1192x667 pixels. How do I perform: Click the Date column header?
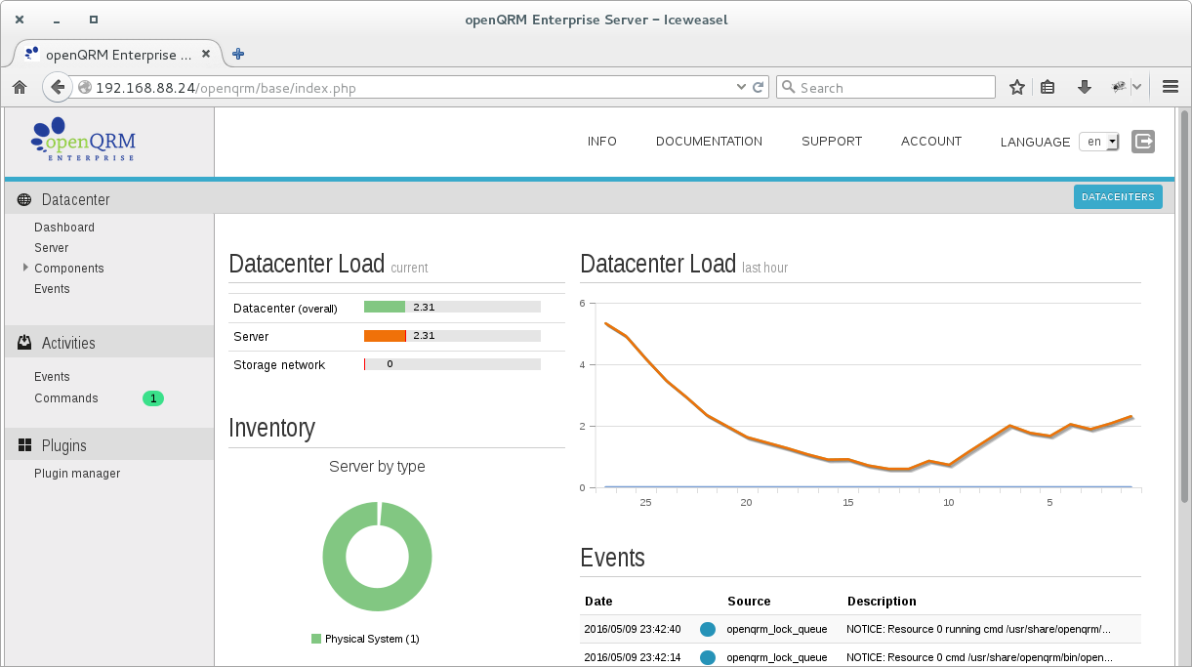click(x=598, y=602)
